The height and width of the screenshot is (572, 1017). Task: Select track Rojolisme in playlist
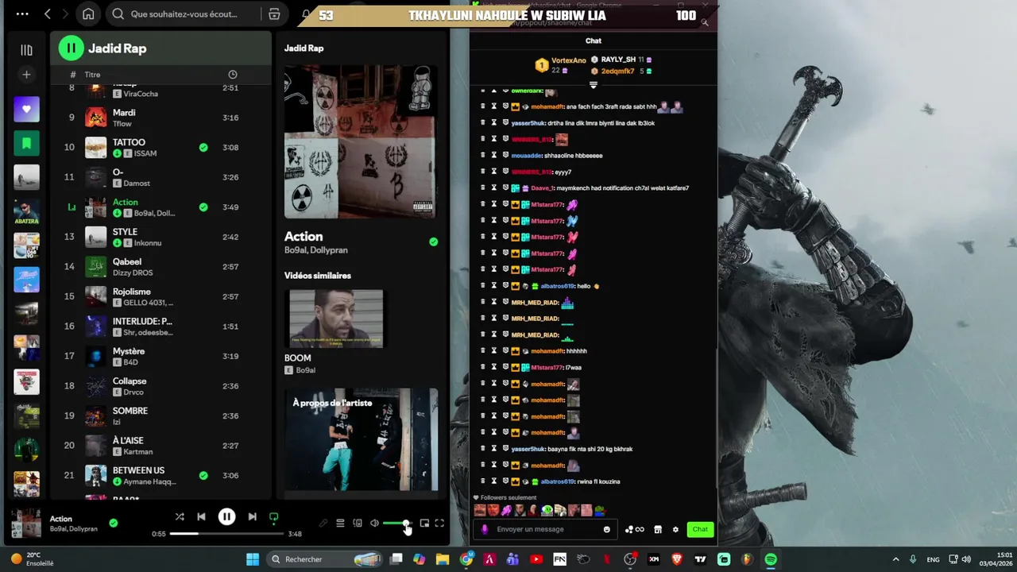click(x=159, y=296)
